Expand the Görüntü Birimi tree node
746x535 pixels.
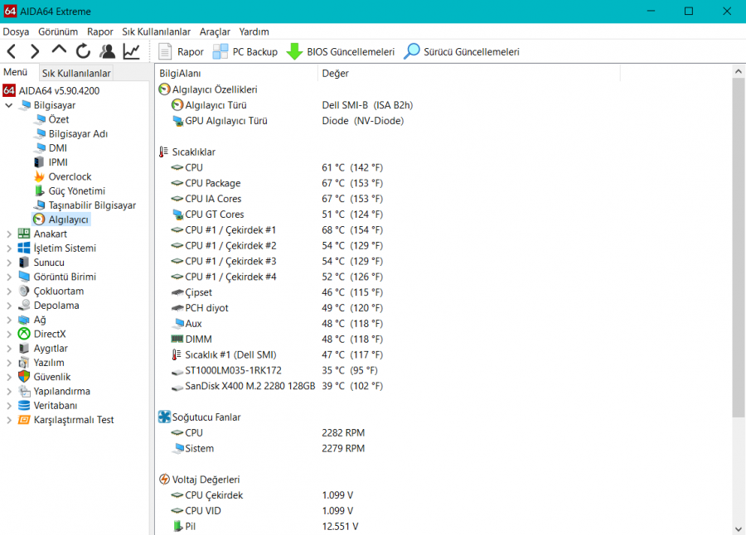pyautogui.click(x=9, y=277)
